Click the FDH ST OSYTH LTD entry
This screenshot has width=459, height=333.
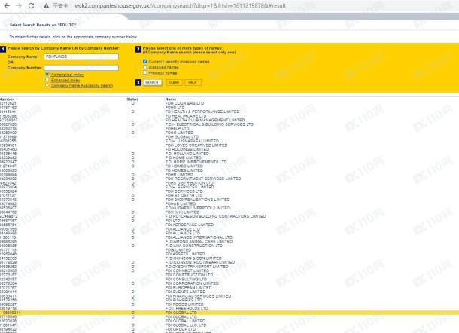[x=184, y=196]
